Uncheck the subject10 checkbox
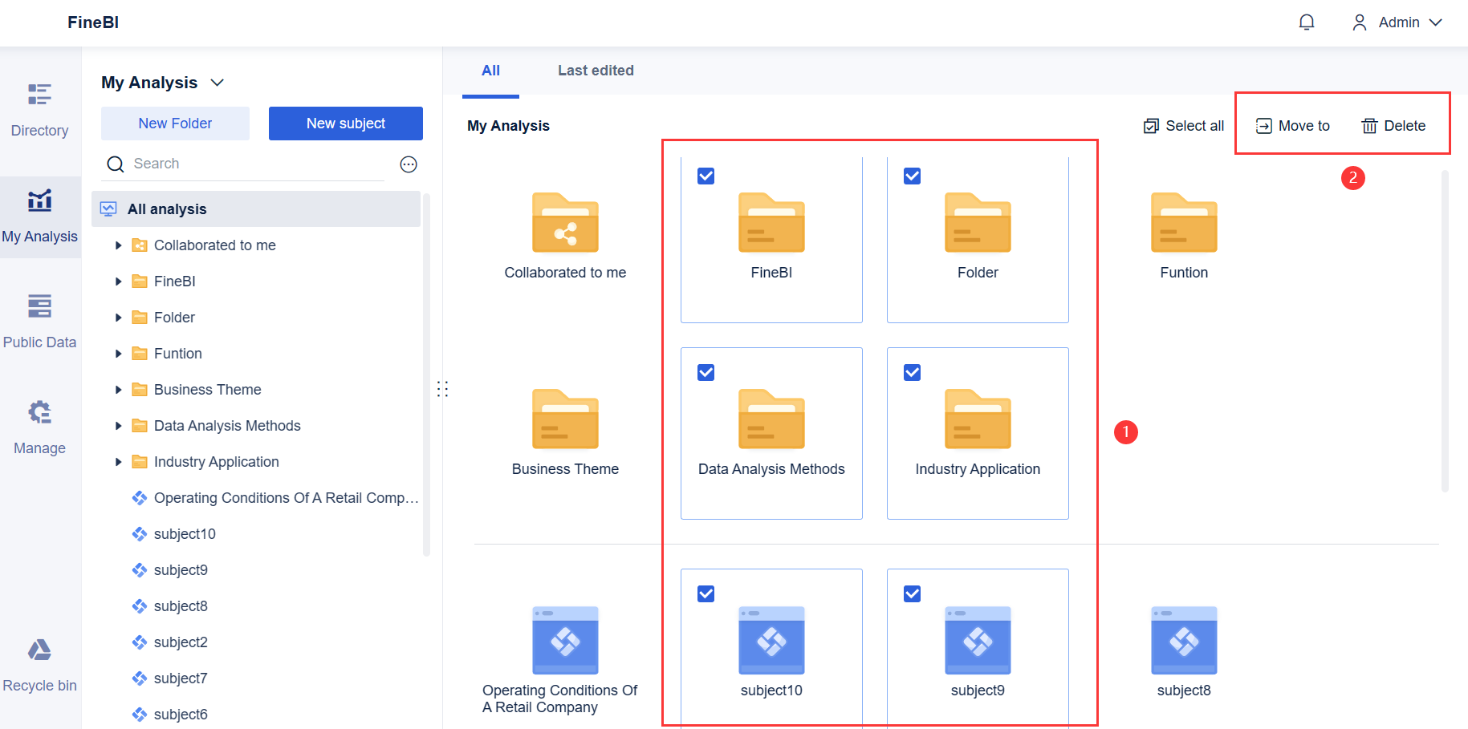Screen dimensions: 1468x729 point(706,593)
